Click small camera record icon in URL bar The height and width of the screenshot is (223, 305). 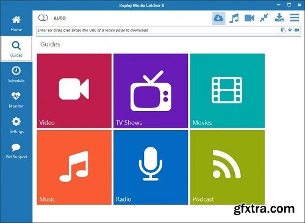[296, 30]
